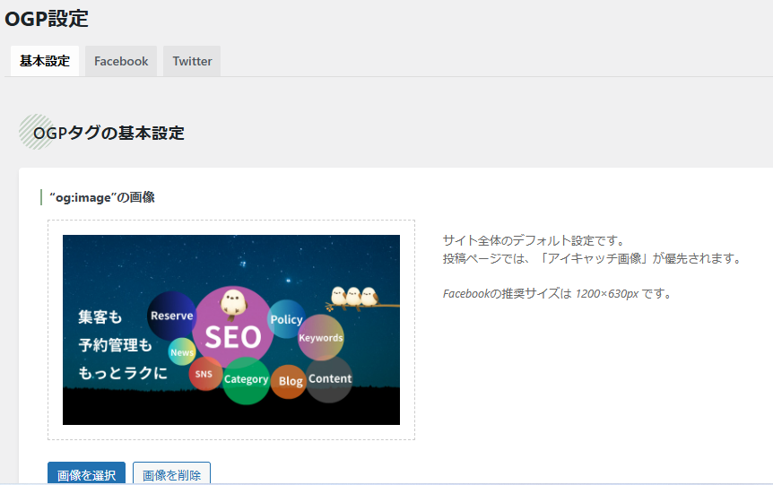
Task: Click the 画像を削除 button
Action: (x=171, y=473)
